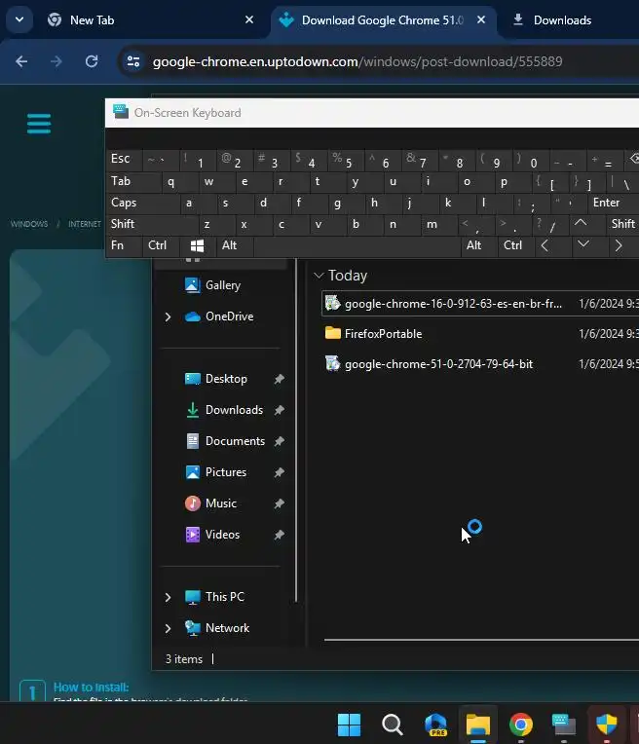Expand the OneDrive tree node
The image size is (639, 744).
169,316
